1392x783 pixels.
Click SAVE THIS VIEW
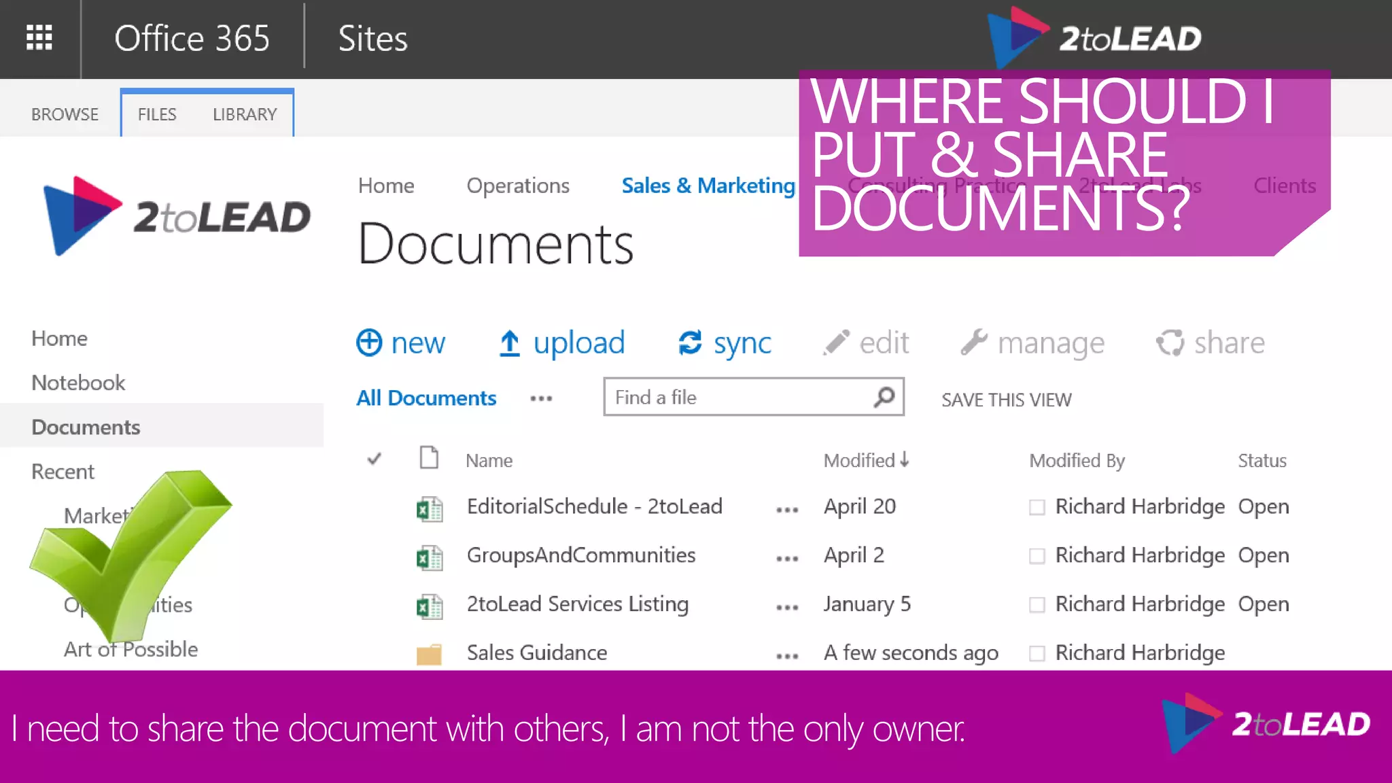click(1006, 400)
